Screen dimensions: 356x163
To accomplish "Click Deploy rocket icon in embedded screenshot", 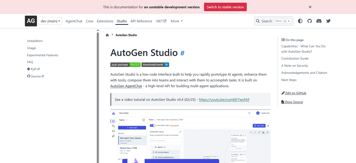I will click(x=113, y=136).
